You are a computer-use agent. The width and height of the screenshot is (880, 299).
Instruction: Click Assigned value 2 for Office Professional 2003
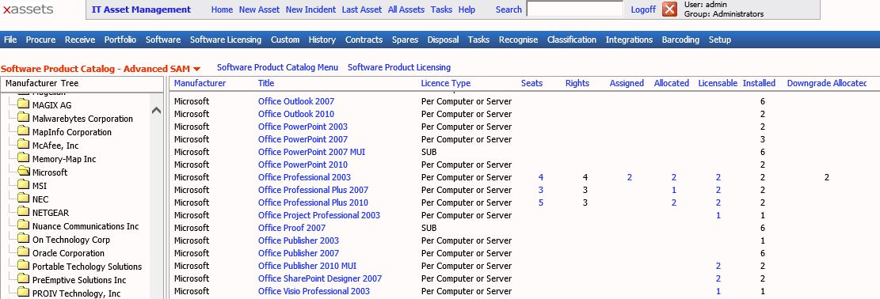(x=629, y=177)
